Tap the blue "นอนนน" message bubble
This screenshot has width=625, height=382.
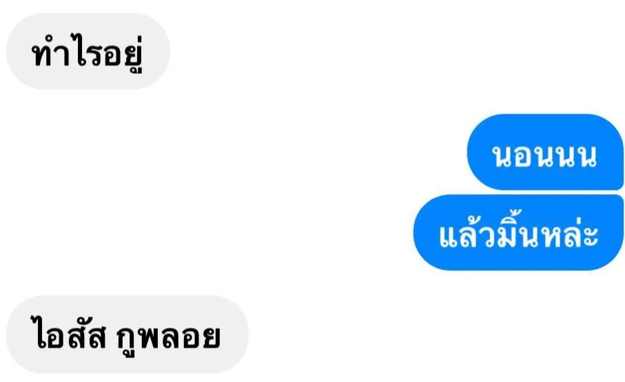tap(545, 151)
